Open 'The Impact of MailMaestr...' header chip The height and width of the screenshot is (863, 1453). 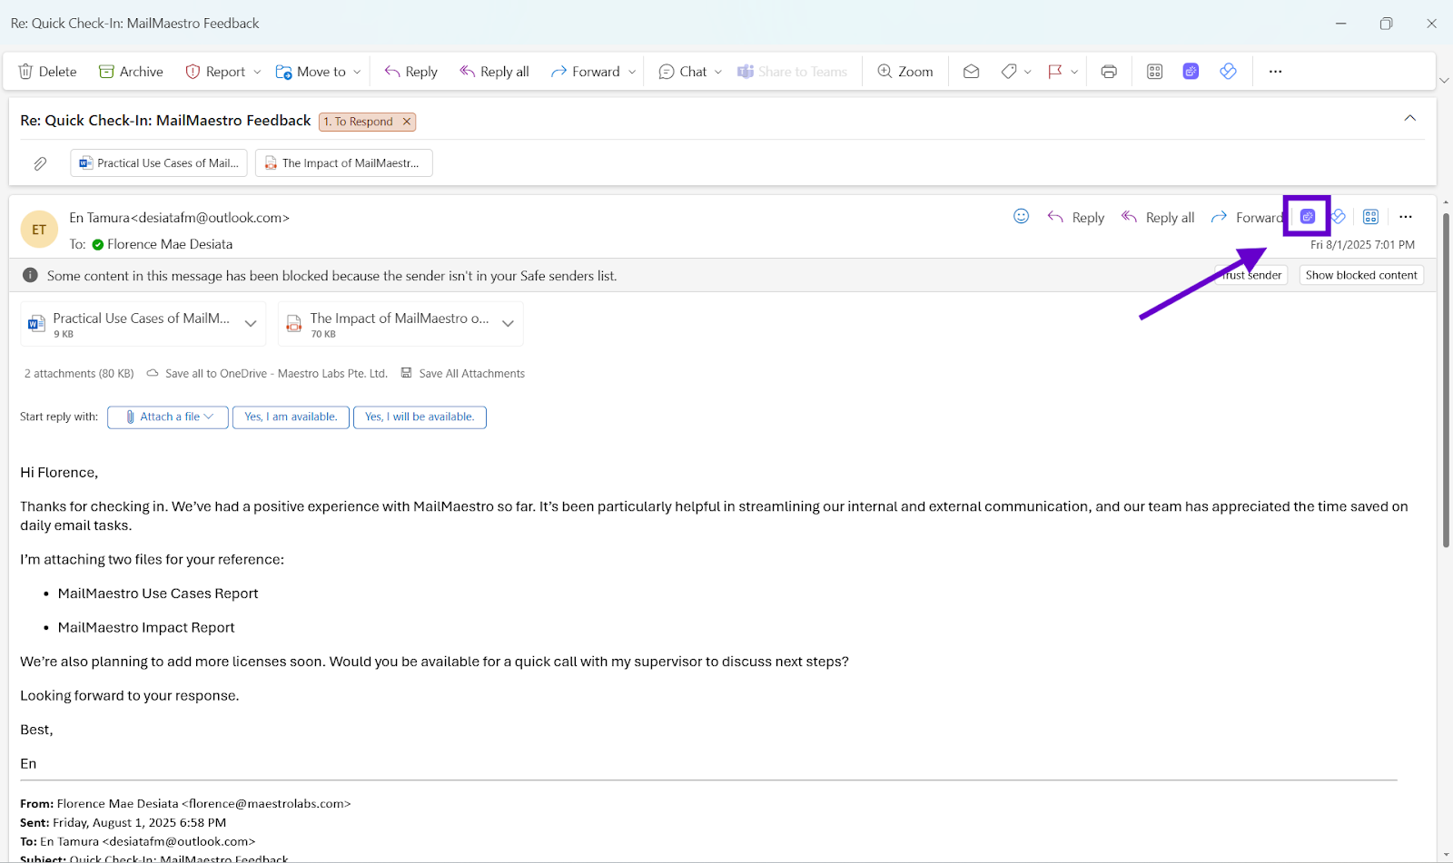point(344,163)
